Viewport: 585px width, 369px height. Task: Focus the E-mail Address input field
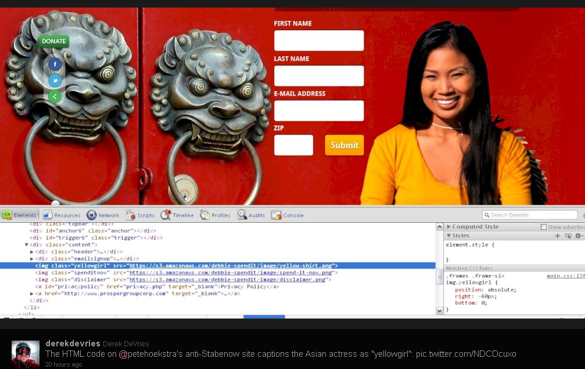pos(319,111)
